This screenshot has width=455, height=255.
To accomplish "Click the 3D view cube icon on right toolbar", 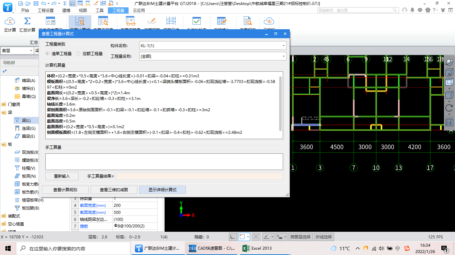I will tap(449, 72).
